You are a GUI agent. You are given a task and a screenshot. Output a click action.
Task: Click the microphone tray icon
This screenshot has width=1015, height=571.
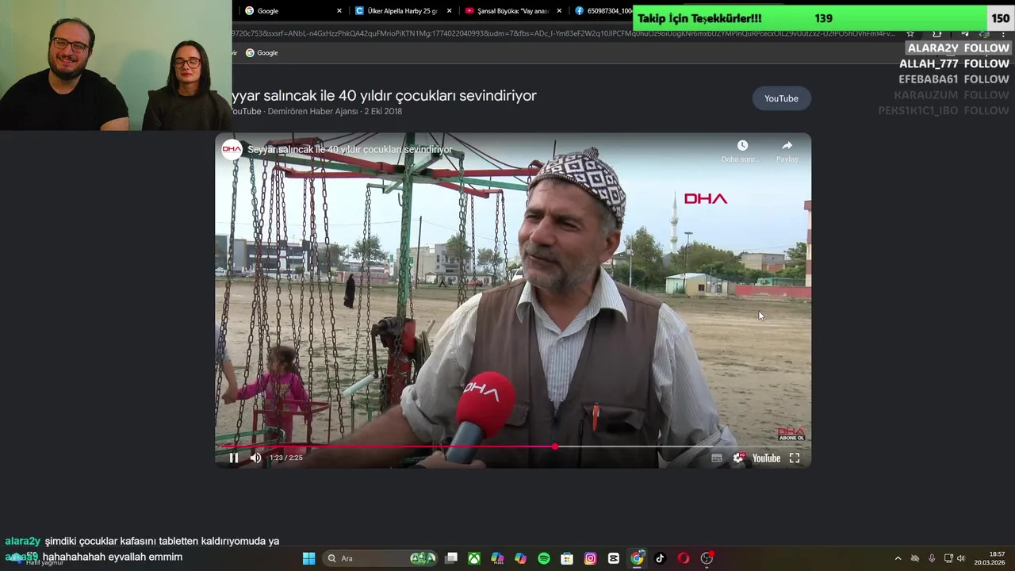coord(932,558)
